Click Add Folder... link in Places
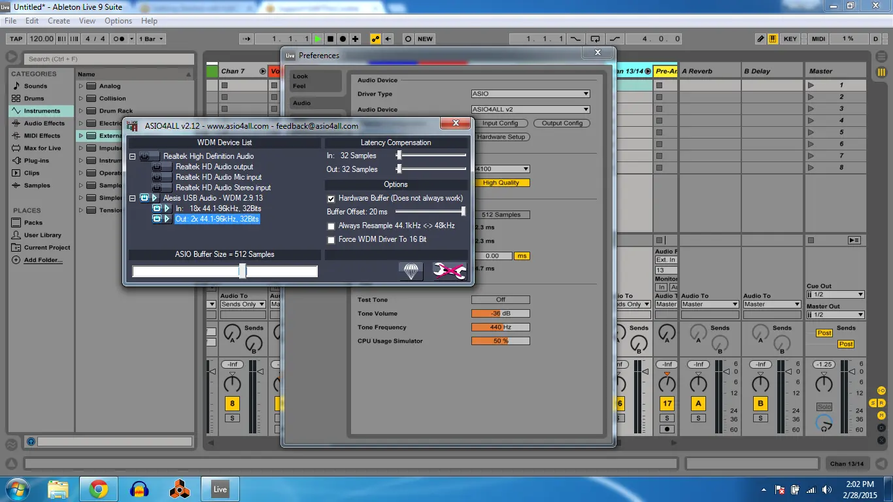Viewport: 893px width, 502px height. coord(43,260)
